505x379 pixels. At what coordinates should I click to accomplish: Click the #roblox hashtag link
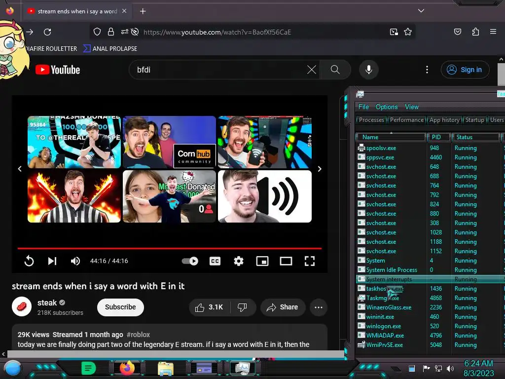pyautogui.click(x=138, y=335)
